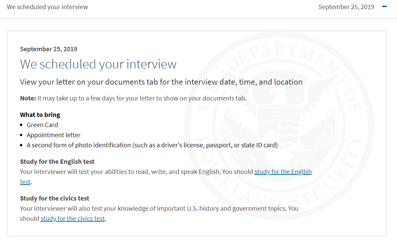Select the 'Study for the civics test' heading
This screenshot has width=397, height=242.
(x=55, y=198)
